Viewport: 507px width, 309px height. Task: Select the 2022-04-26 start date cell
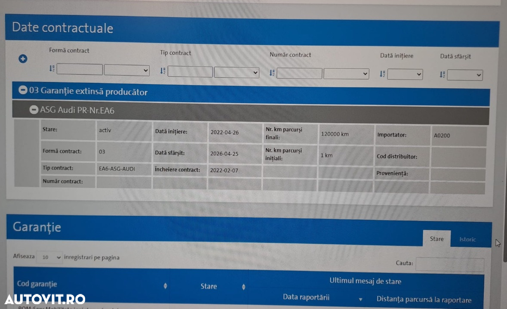click(x=235, y=132)
